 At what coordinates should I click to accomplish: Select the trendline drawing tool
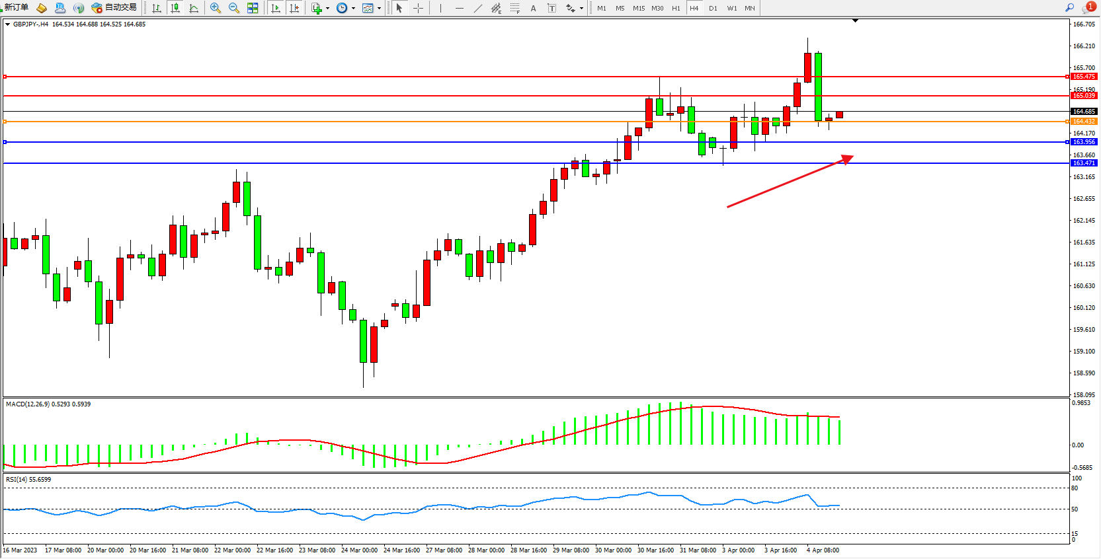tap(477, 8)
